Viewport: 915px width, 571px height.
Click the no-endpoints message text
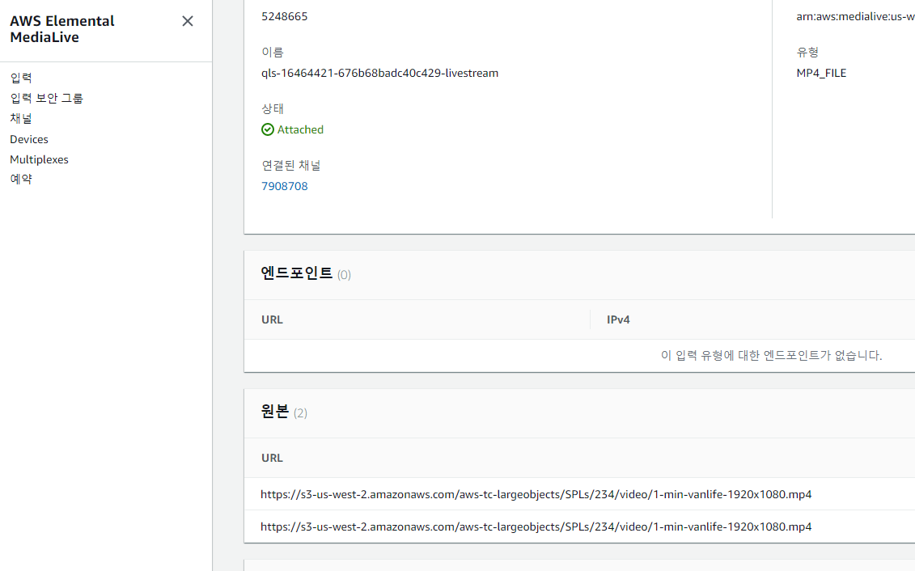point(772,355)
